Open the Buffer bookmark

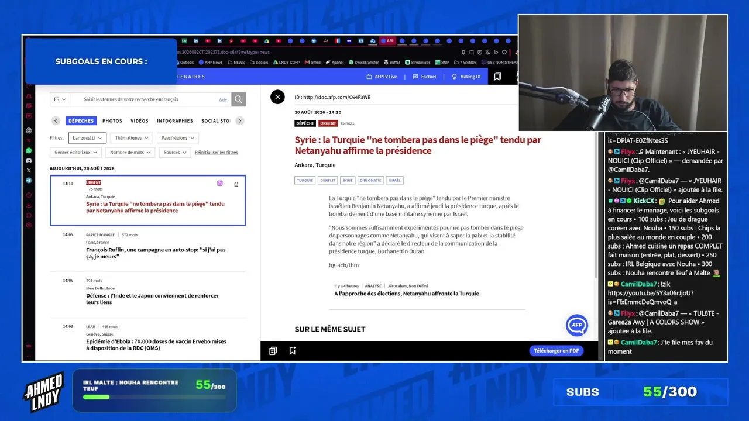391,63
